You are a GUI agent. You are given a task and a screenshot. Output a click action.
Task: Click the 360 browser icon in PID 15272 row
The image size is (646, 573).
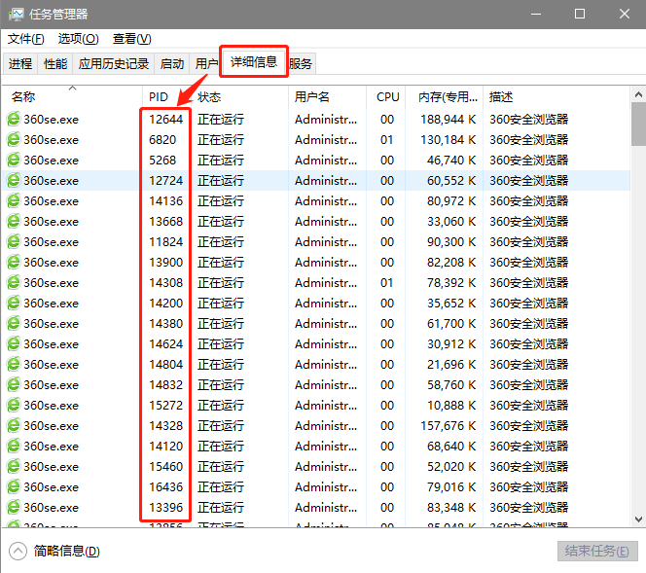point(14,405)
